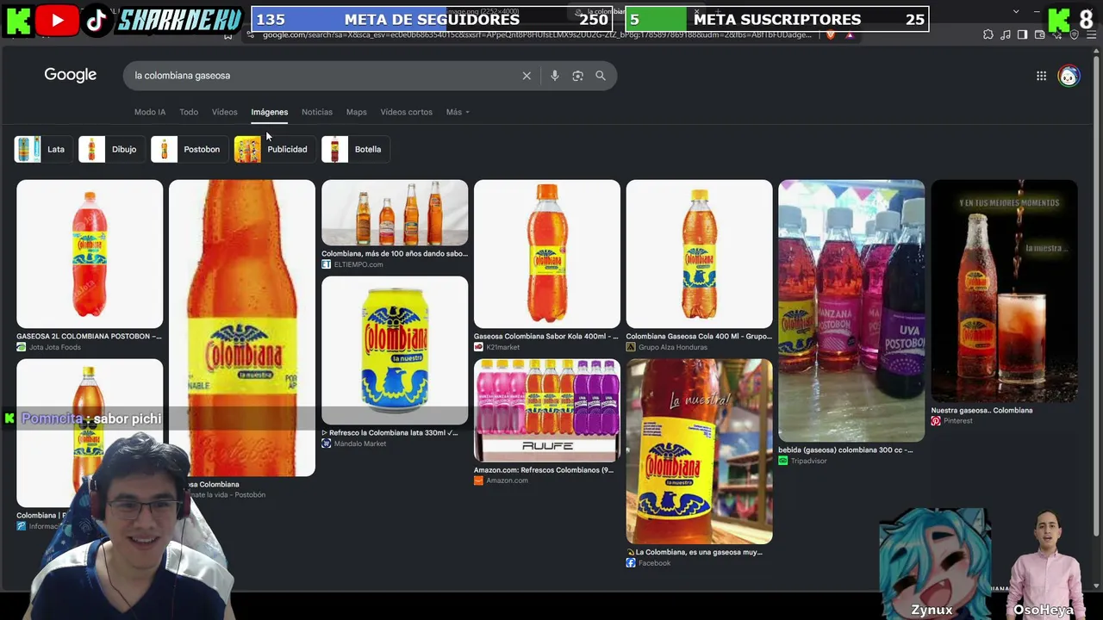Image resolution: width=1103 pixels, height=620 pixels.
Task: Open 'Amazon.com: Refrescos Colombianos' result title
Action: coord(544,470)
